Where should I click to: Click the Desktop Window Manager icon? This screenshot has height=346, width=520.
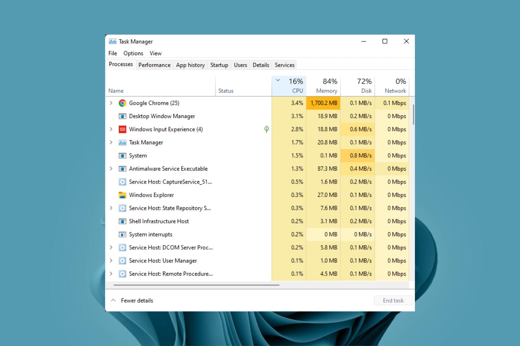[x=122, y=116]
